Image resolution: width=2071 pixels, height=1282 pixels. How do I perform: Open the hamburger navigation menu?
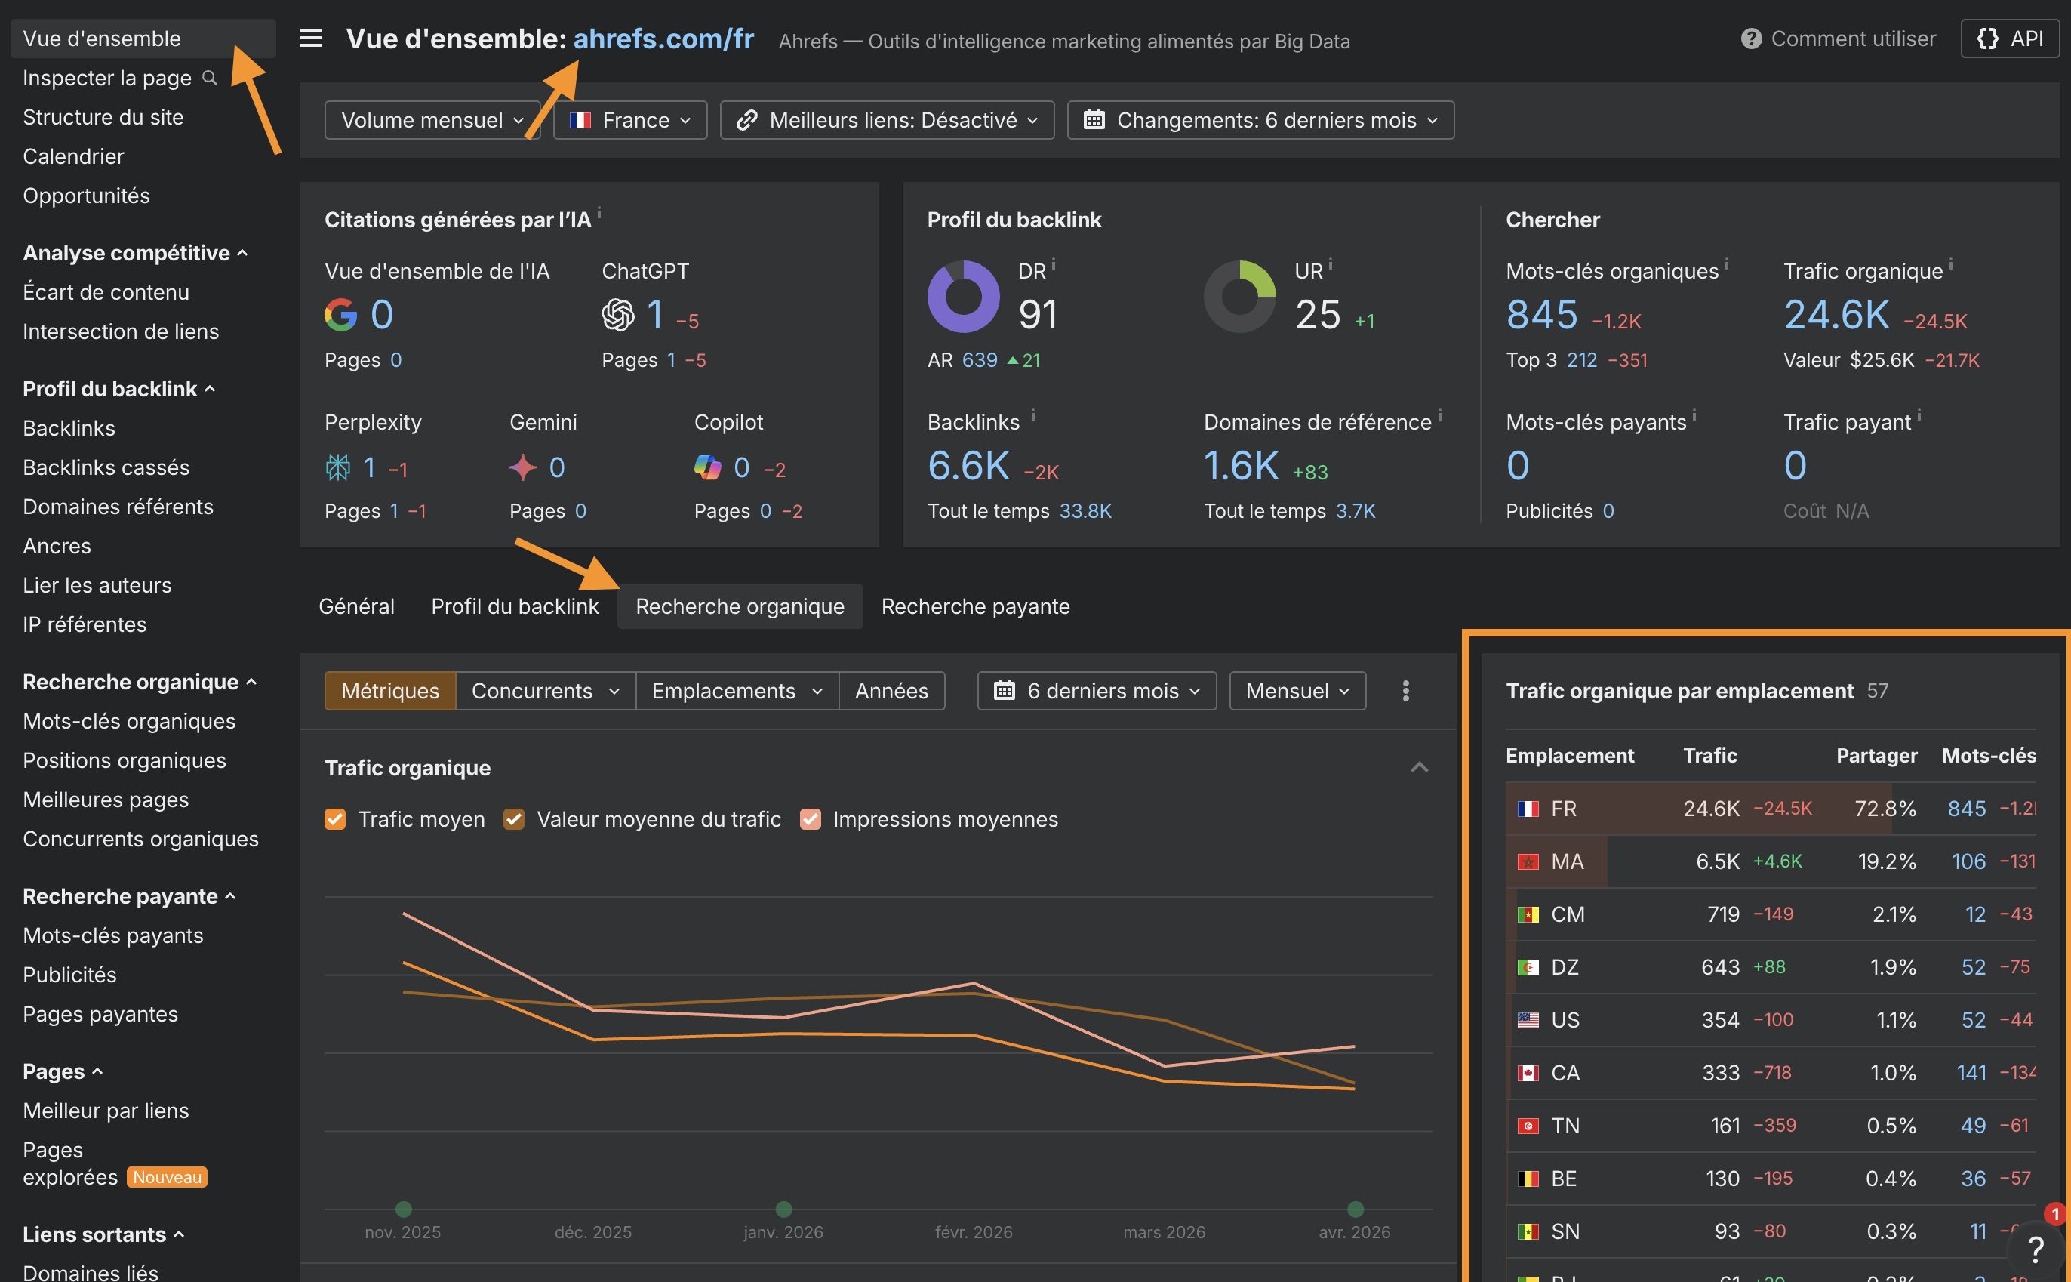pyautogui.click(x=310, y=39)
